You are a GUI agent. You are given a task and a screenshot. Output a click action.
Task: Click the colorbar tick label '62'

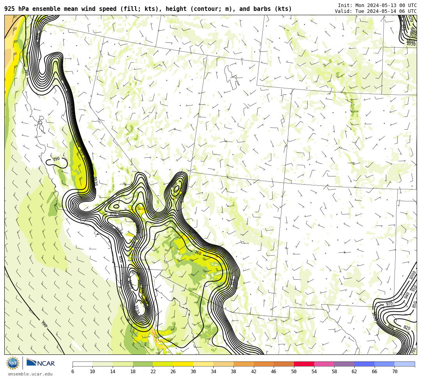[354, 372]
